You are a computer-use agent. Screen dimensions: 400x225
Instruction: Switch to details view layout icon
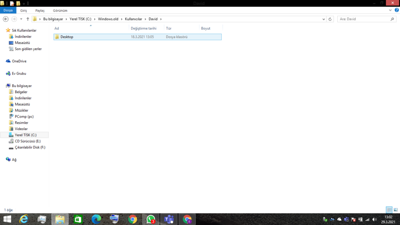pyautogui.click(x=389, y=210)
